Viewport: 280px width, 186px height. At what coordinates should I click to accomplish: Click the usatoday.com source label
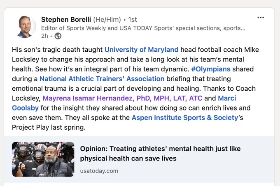(x=99, y=171)
